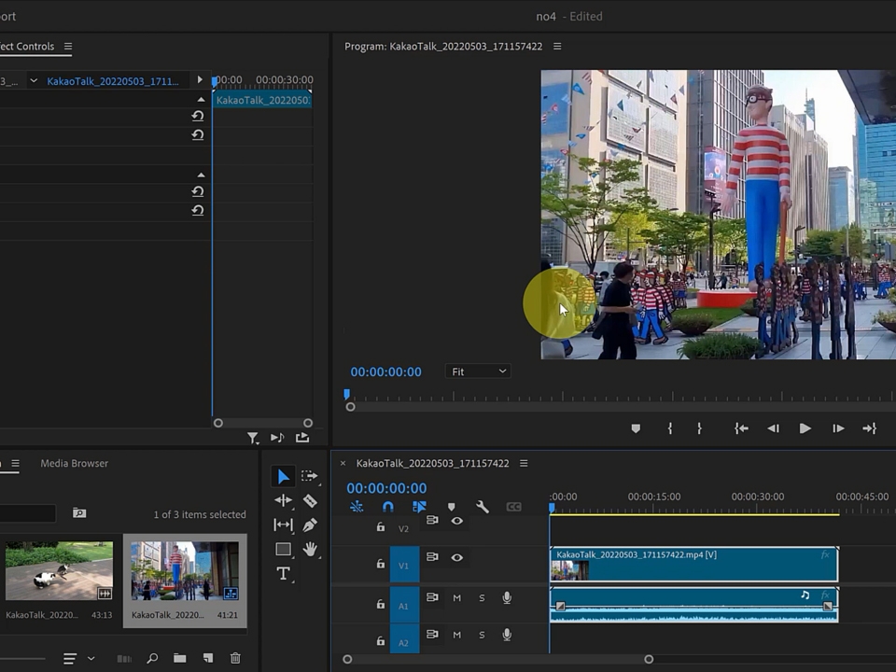Image resolution: width=896 pixels, height=672 pixels.
Task: Toggle lock on V2 track
Action: [381, 527]
